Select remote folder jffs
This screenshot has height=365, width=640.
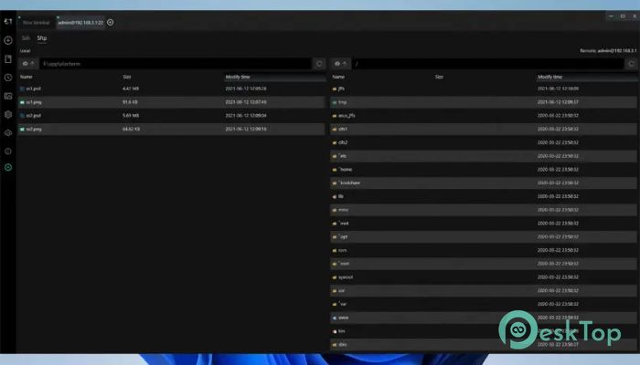(484, 89)
